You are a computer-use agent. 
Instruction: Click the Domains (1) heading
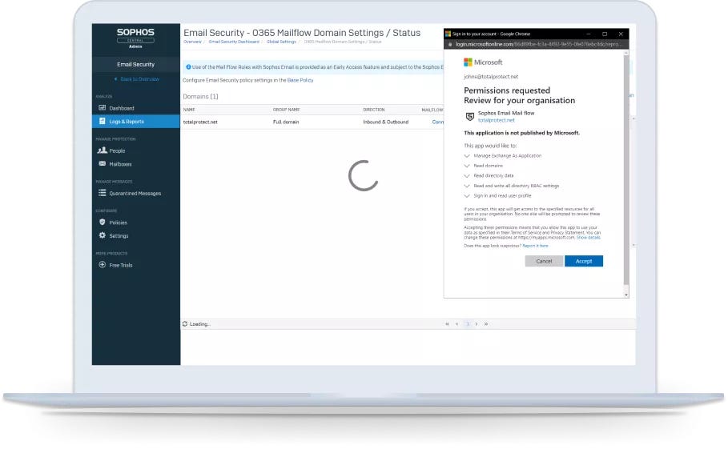click(x=200, y=97)
